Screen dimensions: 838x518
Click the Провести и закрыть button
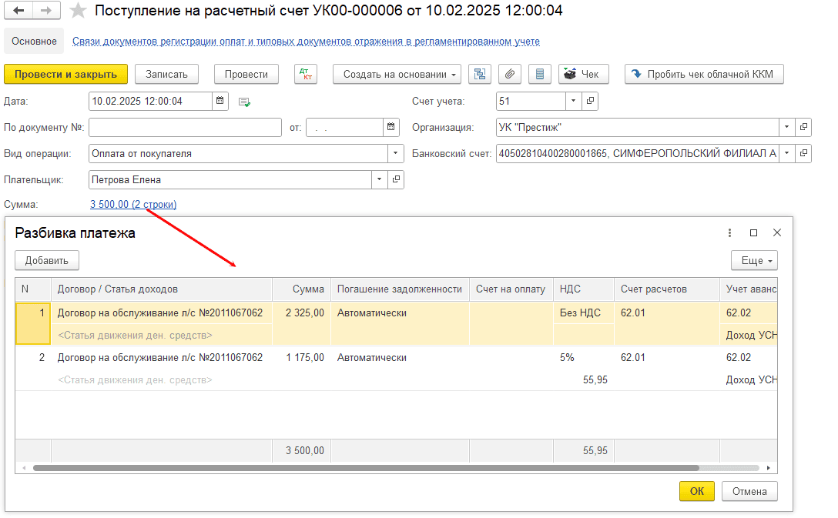[x=65, y=74]
